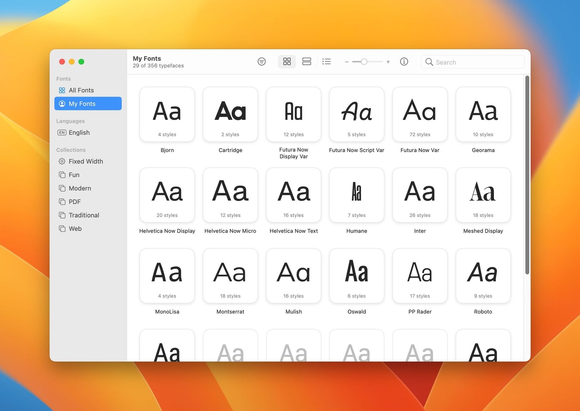
Task: Click the Oswald name label
Action: pos(357,312)
